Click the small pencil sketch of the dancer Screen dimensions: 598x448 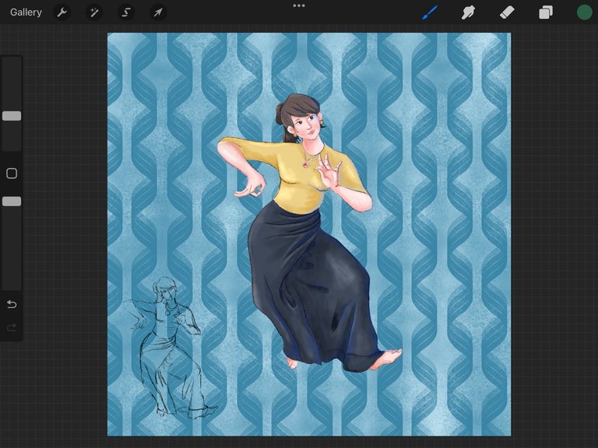[170, 348]
